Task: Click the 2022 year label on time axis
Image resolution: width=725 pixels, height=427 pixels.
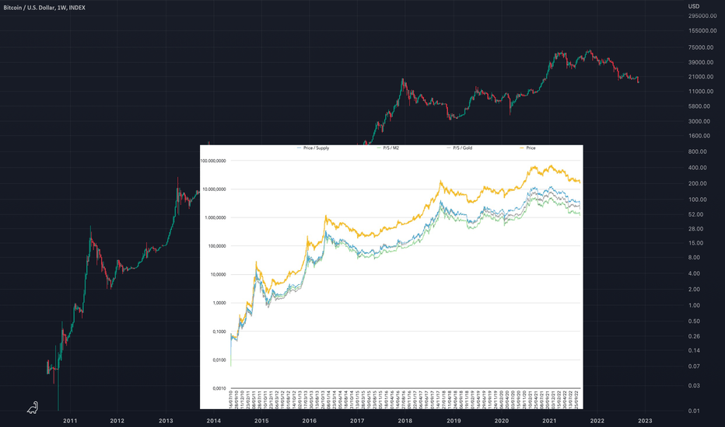Action: [x=597, y=421]
